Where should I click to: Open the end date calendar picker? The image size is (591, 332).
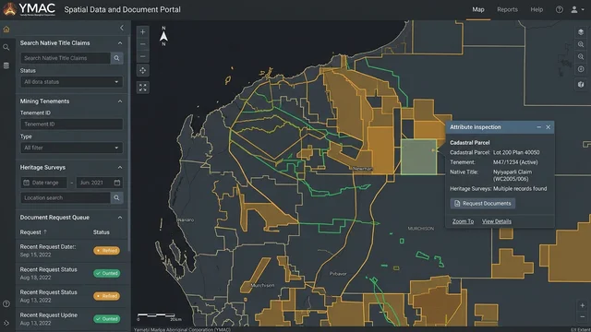click(x=117, y=183)
